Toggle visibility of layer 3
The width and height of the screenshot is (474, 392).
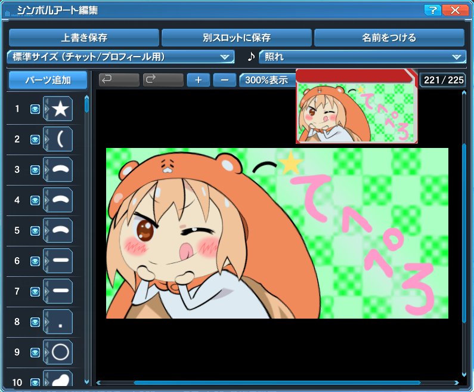(35, 170)
